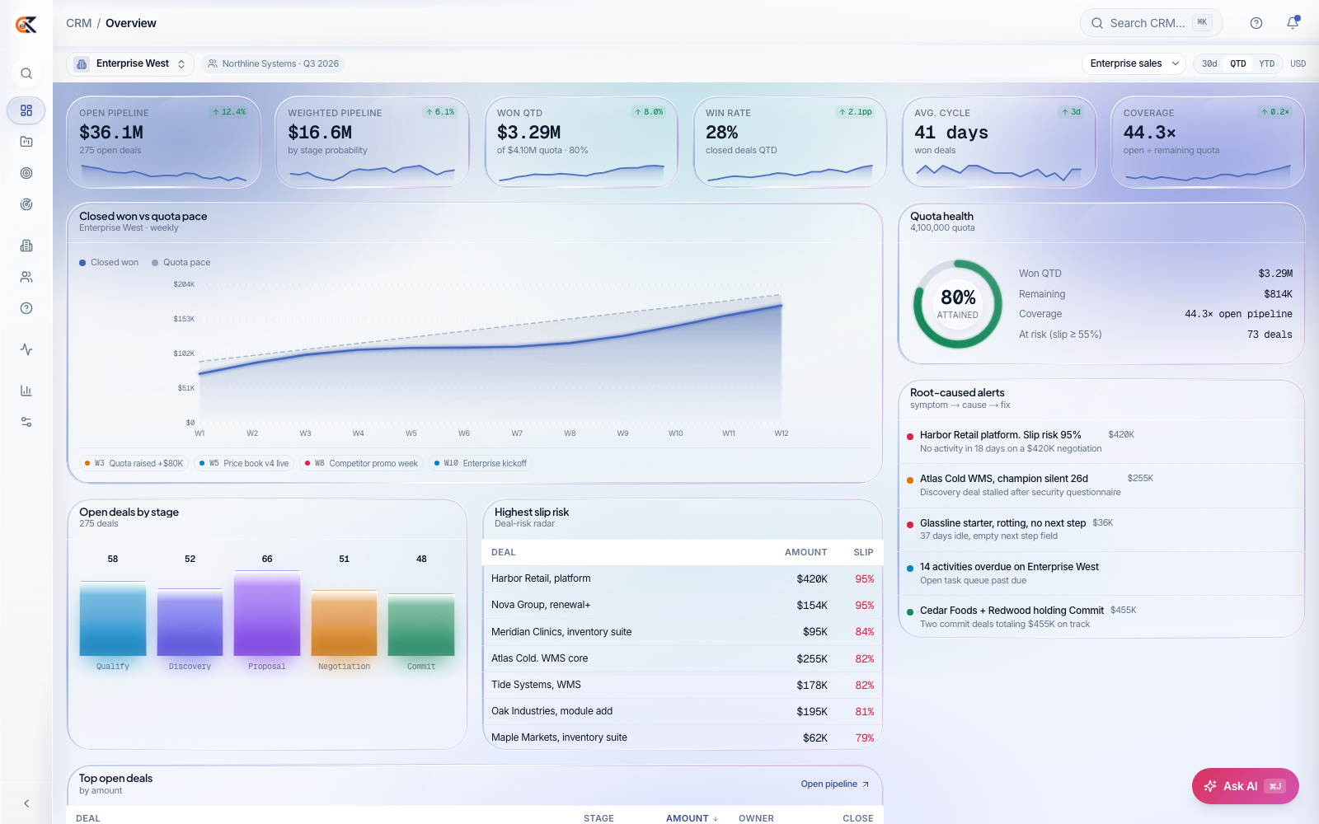Open the sidebar search icon
Screen dimensions: 1319x824
coord(26,73)
